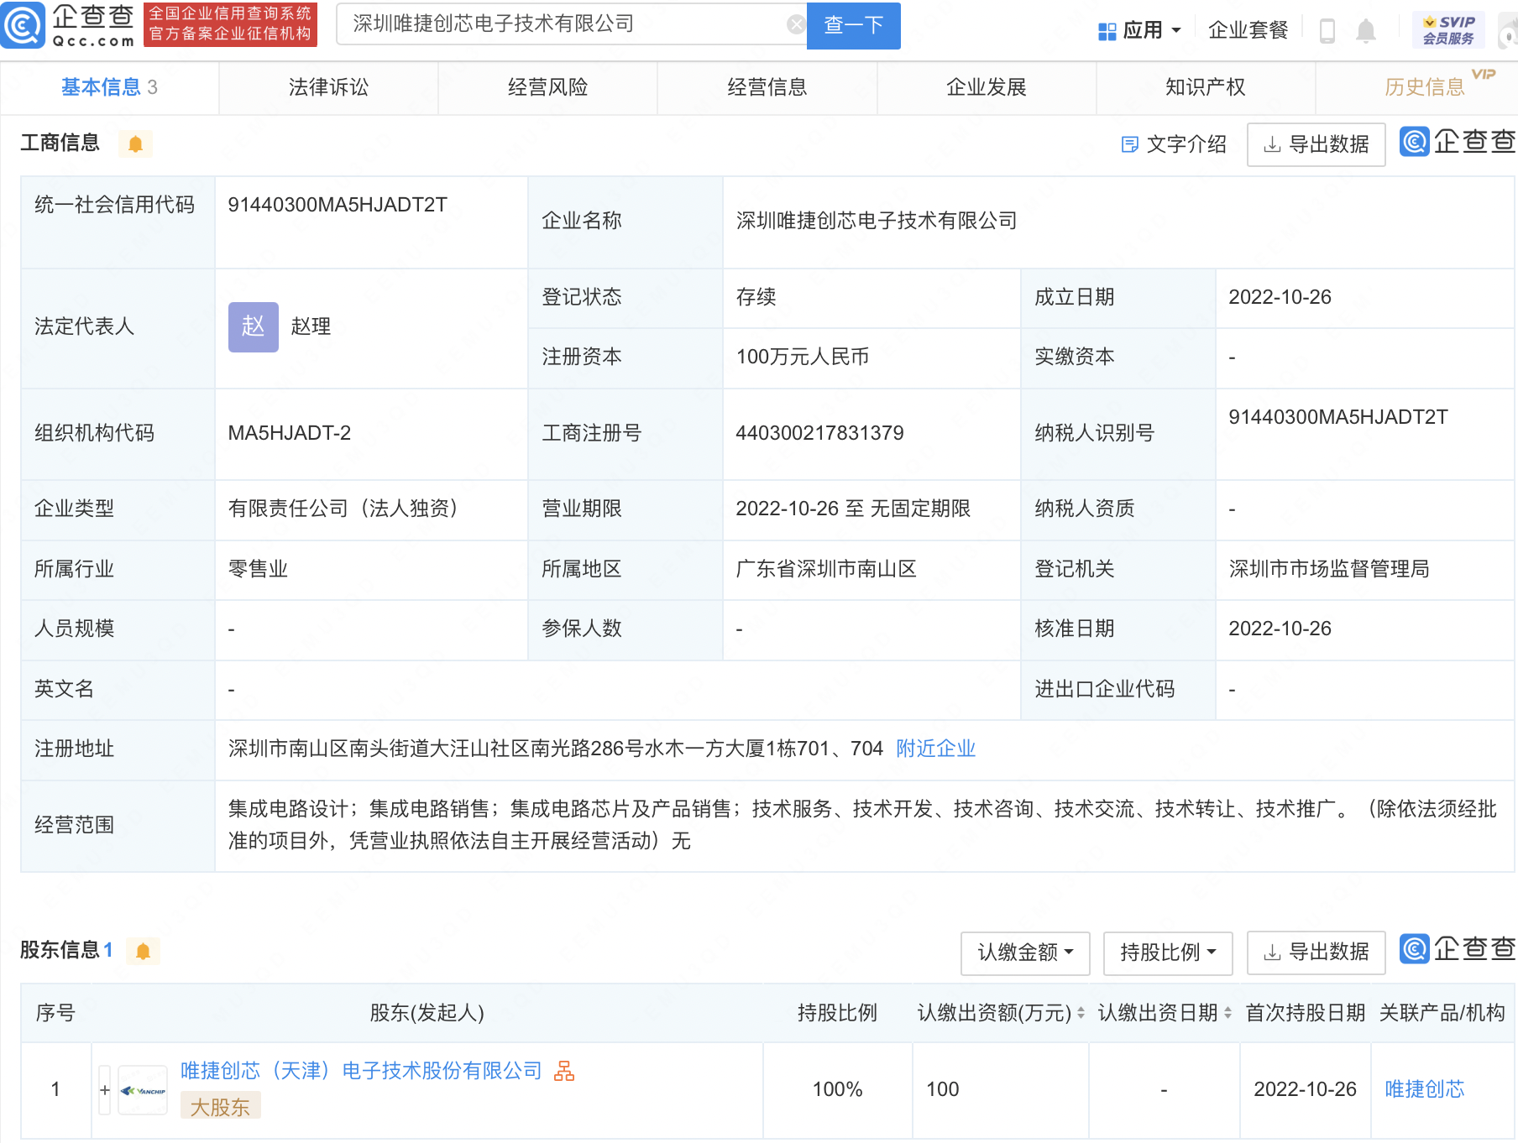
Task: Click the 查一下 search button
Action: click(853, 25)
